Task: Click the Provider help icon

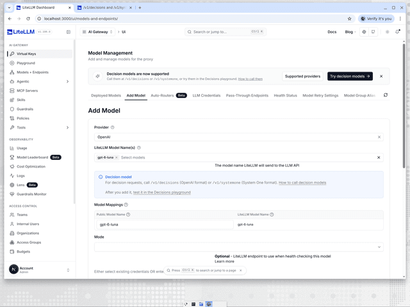Action: pyautogui.click(x=113, y=127)
